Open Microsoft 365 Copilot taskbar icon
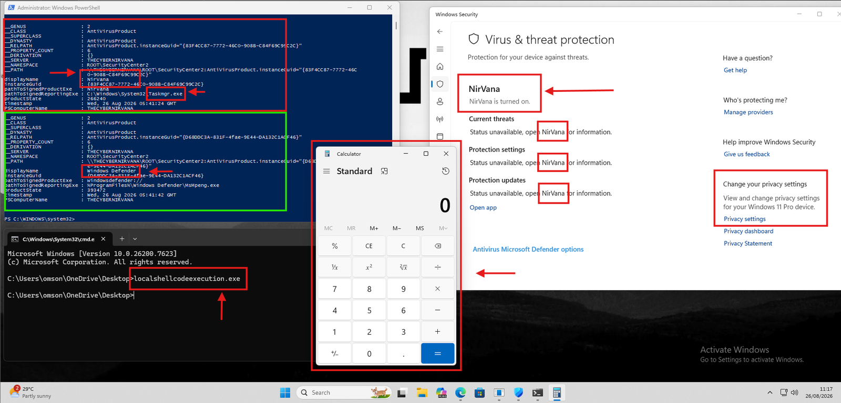 click(x=442, y=393)
